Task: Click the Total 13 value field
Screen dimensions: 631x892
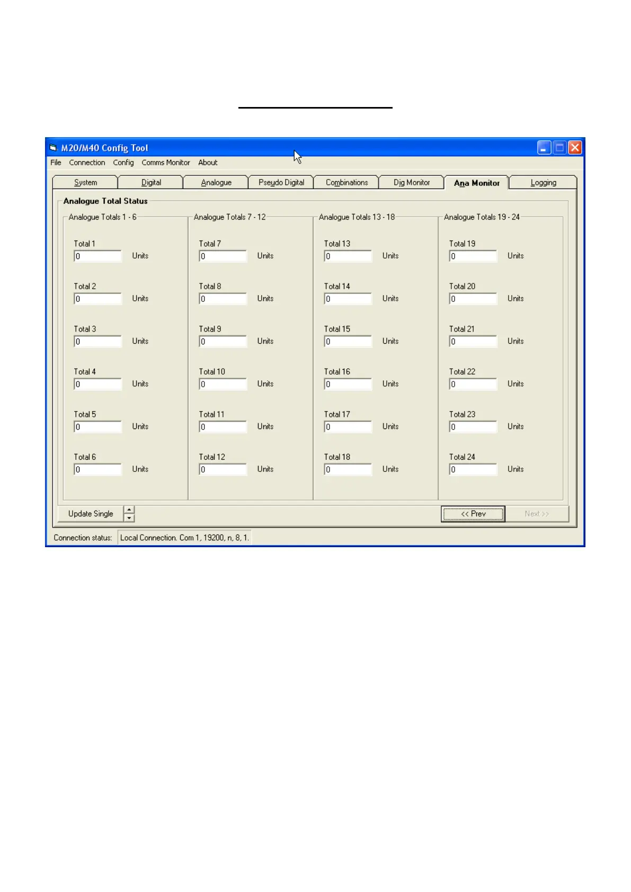Action: (348, 256)
